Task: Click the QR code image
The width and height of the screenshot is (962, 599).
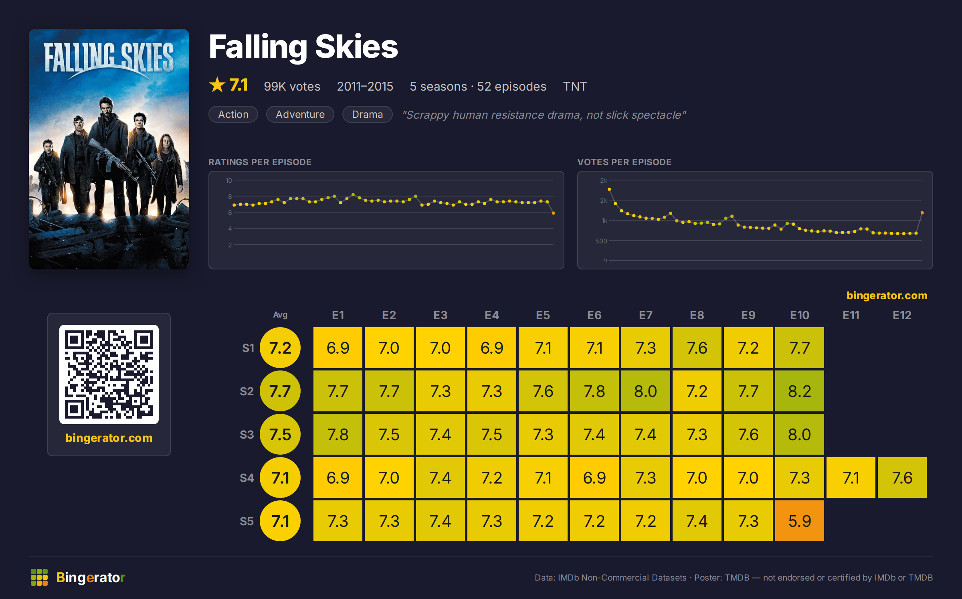Action: click(x=109, y=374)
